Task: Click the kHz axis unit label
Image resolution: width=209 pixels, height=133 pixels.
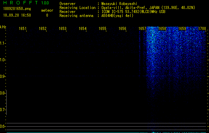Action: click(x=3, y=27)
